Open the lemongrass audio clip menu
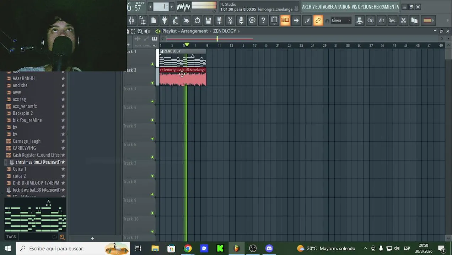Screen dimensions: 452x255 162,70
